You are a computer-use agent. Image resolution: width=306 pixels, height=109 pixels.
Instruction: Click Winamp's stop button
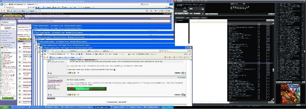pyautogui.click(x=184, y=14)
